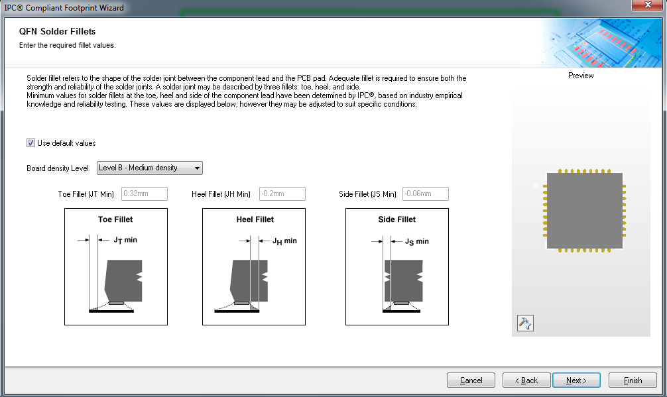Click Finish to complete the wizard
The image size is (667, 397).
pos(633,380)
